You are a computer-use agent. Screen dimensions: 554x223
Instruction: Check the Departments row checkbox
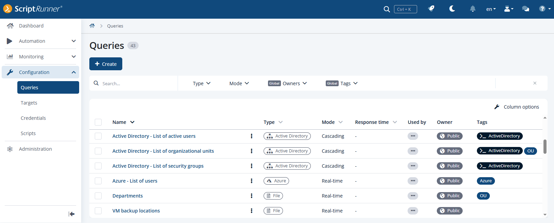(x=98, y=196)
